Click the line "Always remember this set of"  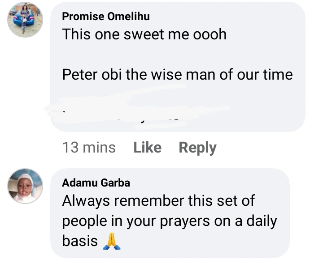[158, 201]
